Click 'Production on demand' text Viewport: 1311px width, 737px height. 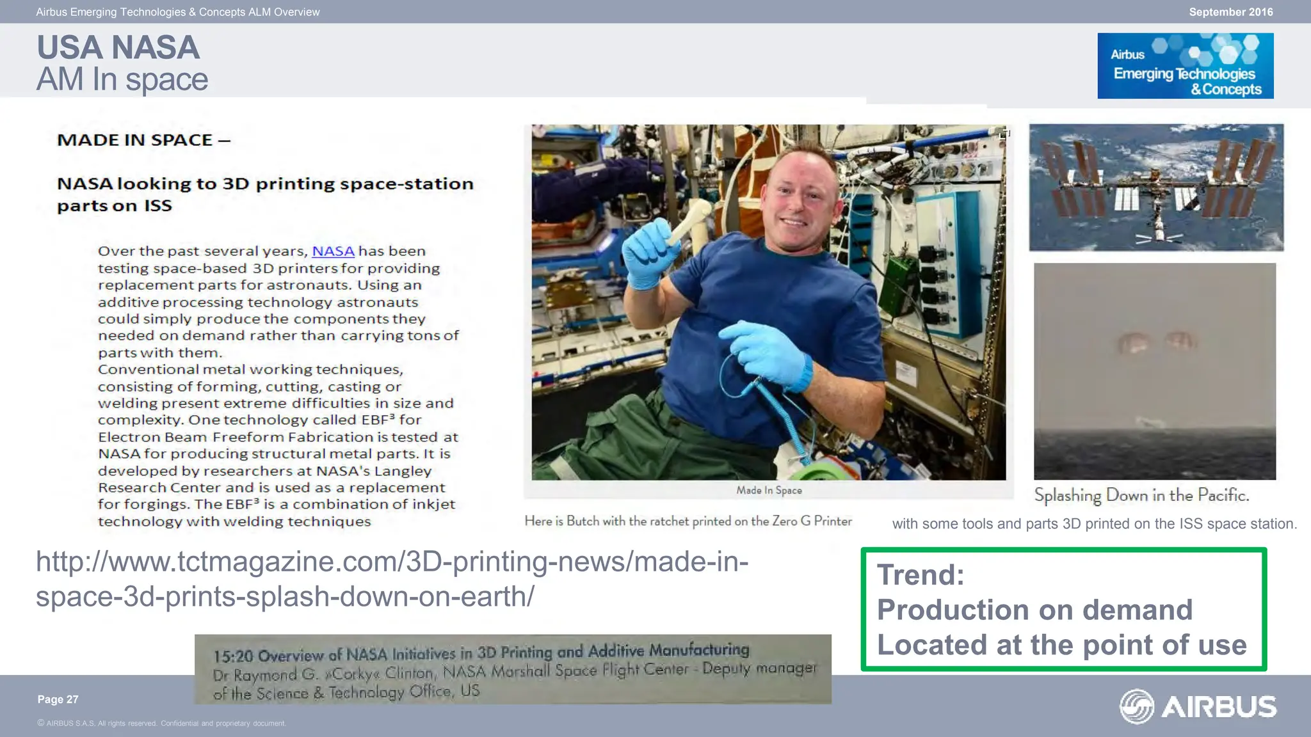tap(1035, 610)
